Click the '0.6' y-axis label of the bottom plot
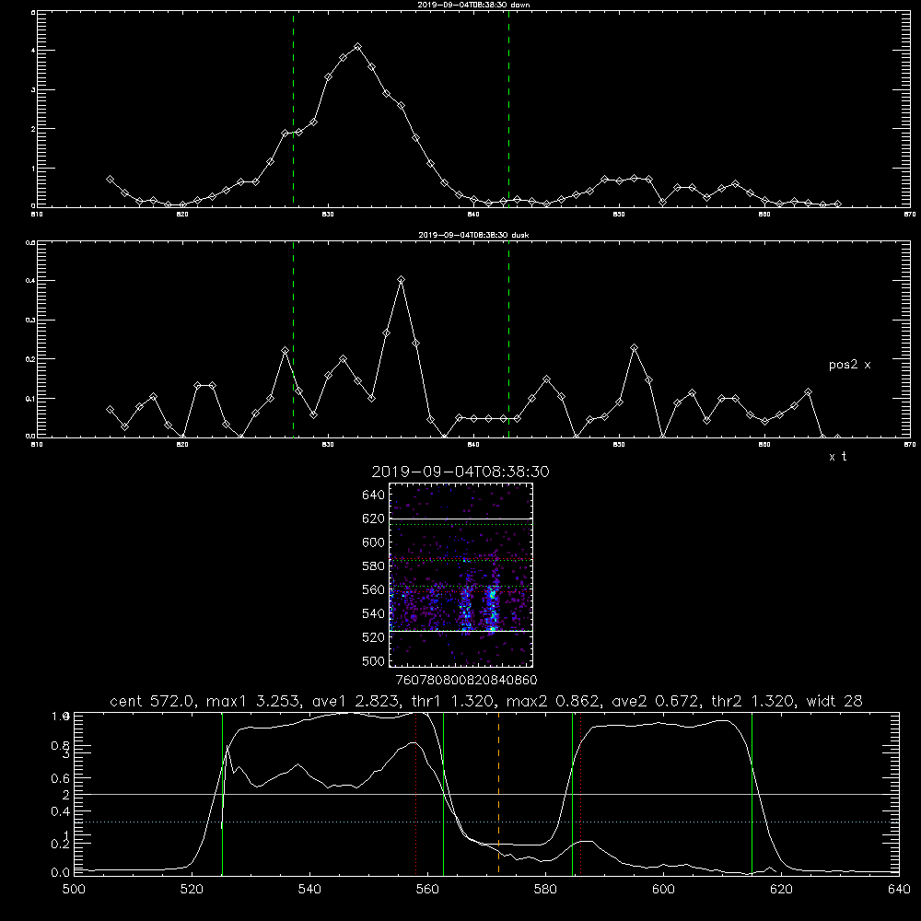 [61, 779]
